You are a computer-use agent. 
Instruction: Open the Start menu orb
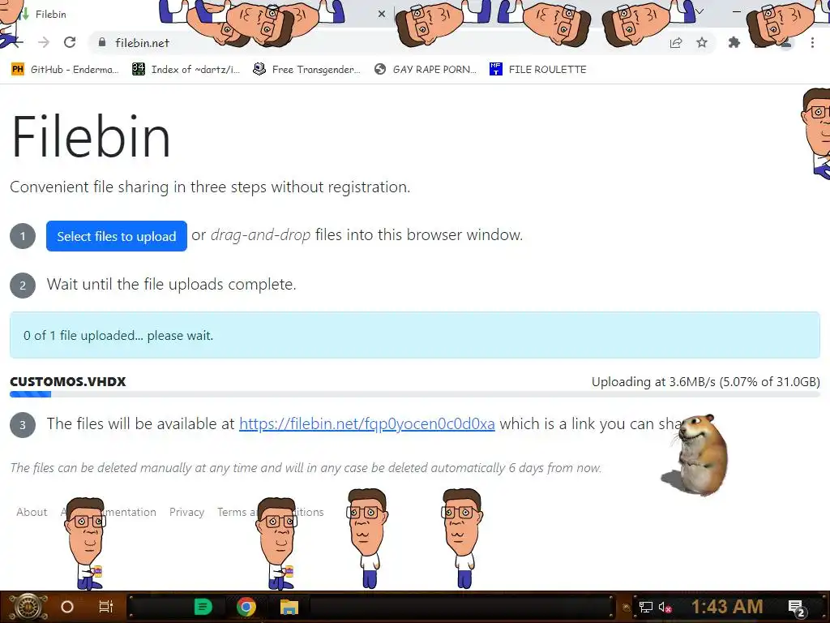(28, 607)
